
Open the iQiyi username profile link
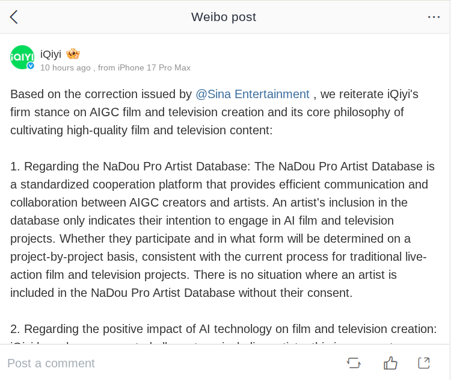[51, 54]
